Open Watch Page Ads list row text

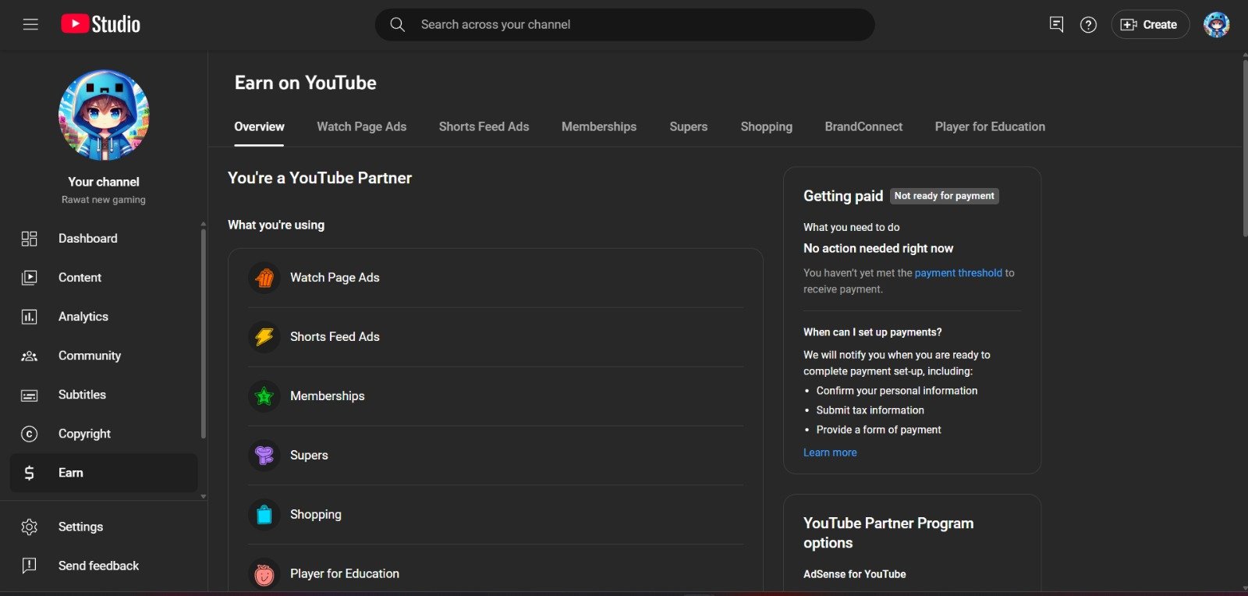click(x=335, y=278)
